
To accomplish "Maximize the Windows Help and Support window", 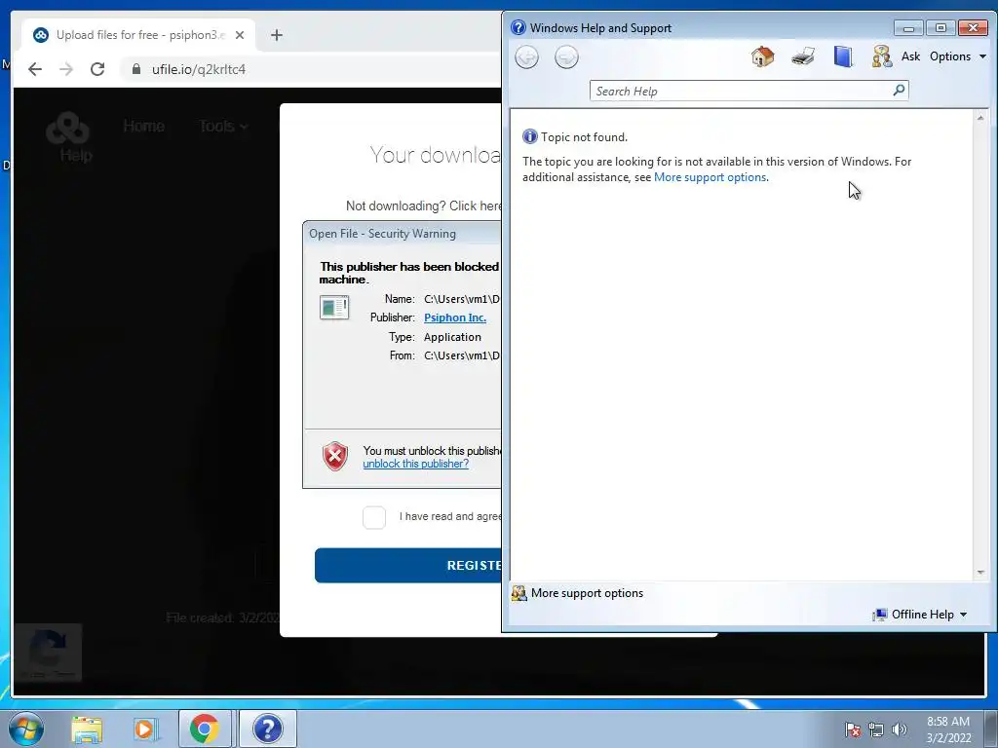I will [x=940, y=28].
